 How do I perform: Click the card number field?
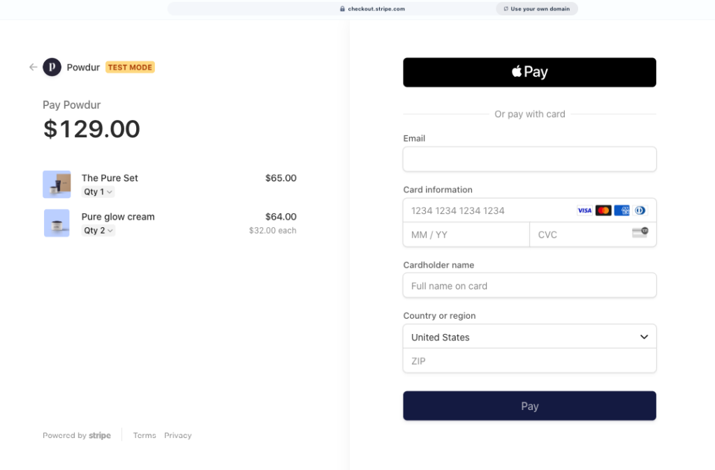coord(489,211)
